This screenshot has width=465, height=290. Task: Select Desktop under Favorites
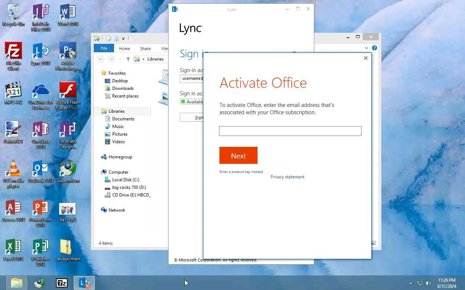[120, 81]
